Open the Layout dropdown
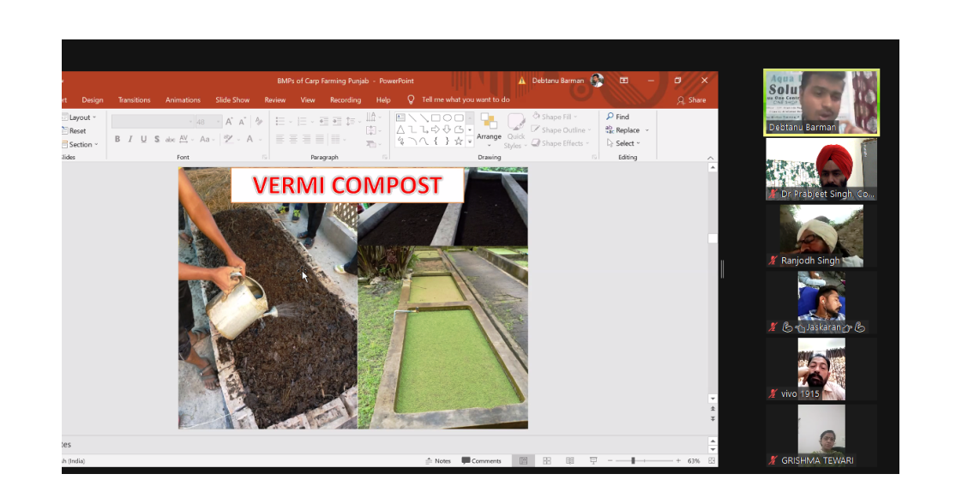The image size is (962, 498). (x=79, y=117)
